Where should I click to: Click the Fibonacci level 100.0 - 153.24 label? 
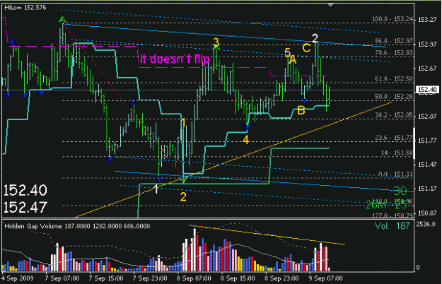pos(392,19)
